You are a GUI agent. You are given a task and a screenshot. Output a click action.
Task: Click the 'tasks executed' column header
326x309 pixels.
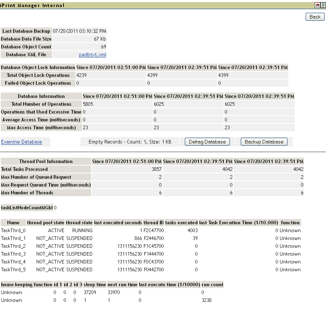[x=181, y=222]
